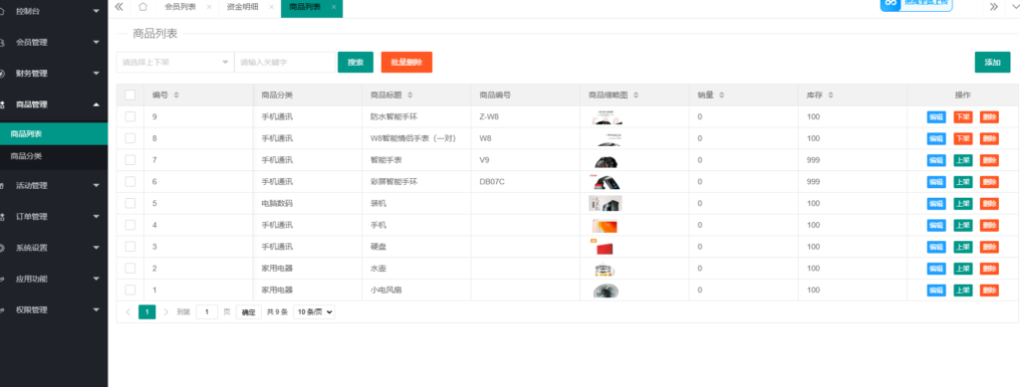Click the 添加 button to add a product
1020x387 pixels.
pos(992,63)
